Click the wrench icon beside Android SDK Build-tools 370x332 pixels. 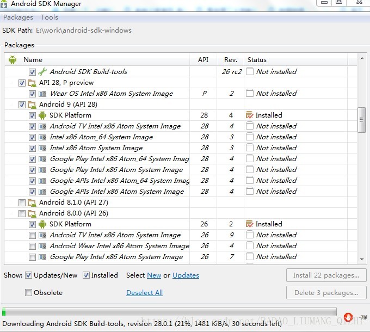pyautogui.click(x=42, y=72)
